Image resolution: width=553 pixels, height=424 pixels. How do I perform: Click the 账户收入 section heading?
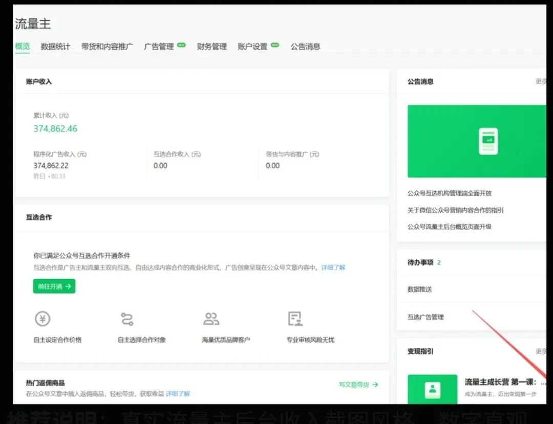39,82
